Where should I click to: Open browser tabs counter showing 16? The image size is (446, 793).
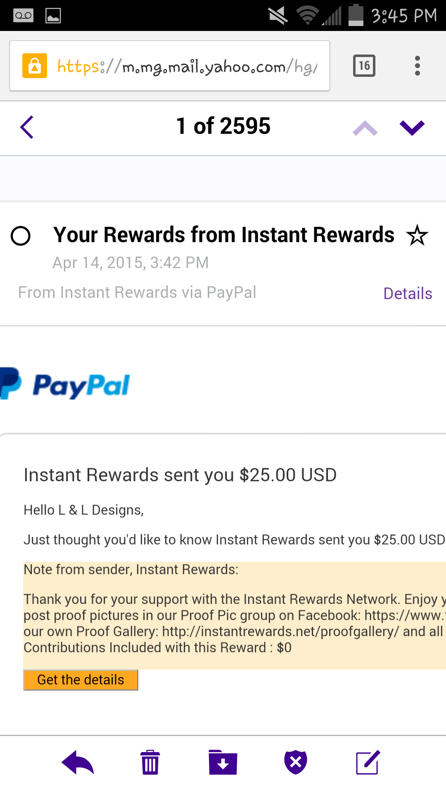pyautogui.click(x=364, y=66)
